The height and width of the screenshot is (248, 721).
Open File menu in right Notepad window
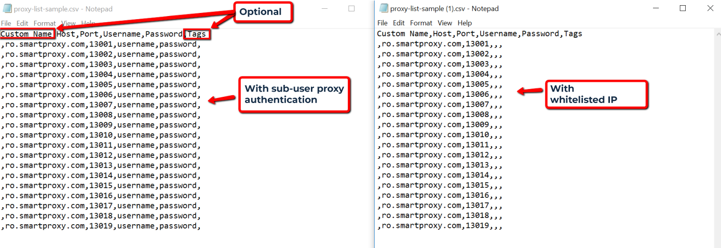[x=383, y=23]
